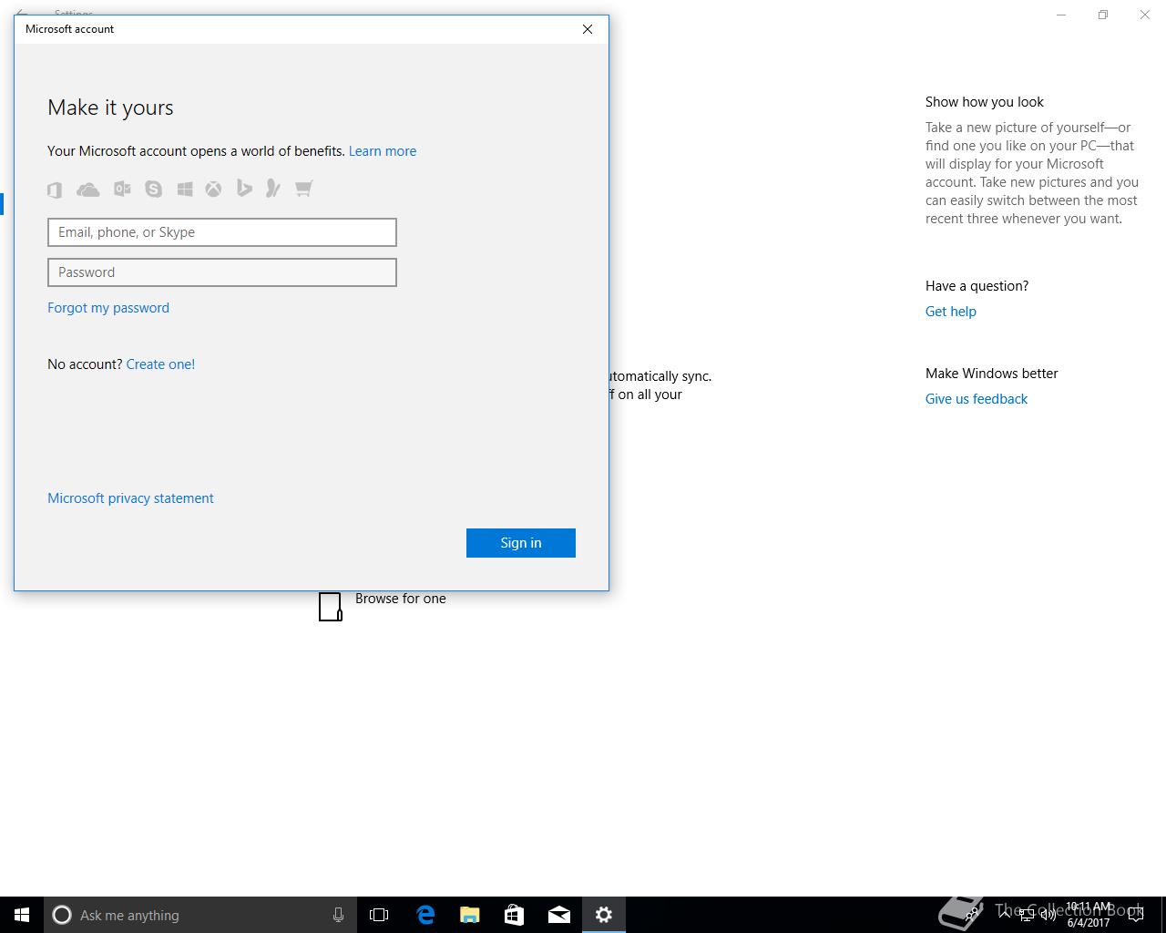Click the Cortana microphone icon
The width and height of the screenshot is (1166, 933).
coord(338,915)
